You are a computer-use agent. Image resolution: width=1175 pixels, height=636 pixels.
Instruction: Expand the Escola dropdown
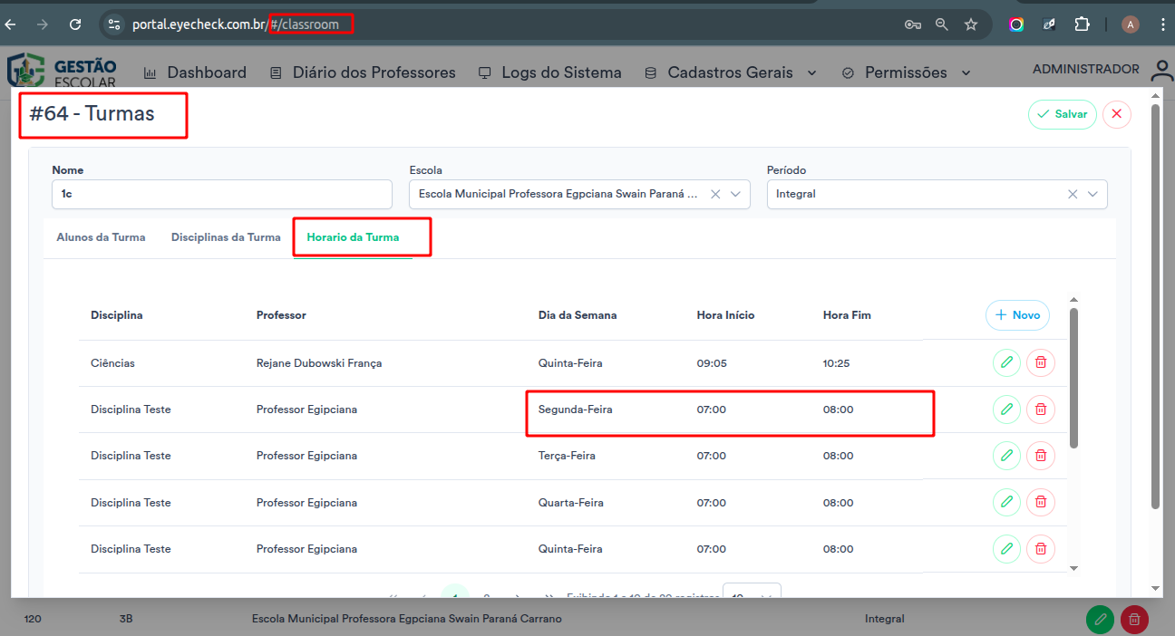(x=735, y=194)
